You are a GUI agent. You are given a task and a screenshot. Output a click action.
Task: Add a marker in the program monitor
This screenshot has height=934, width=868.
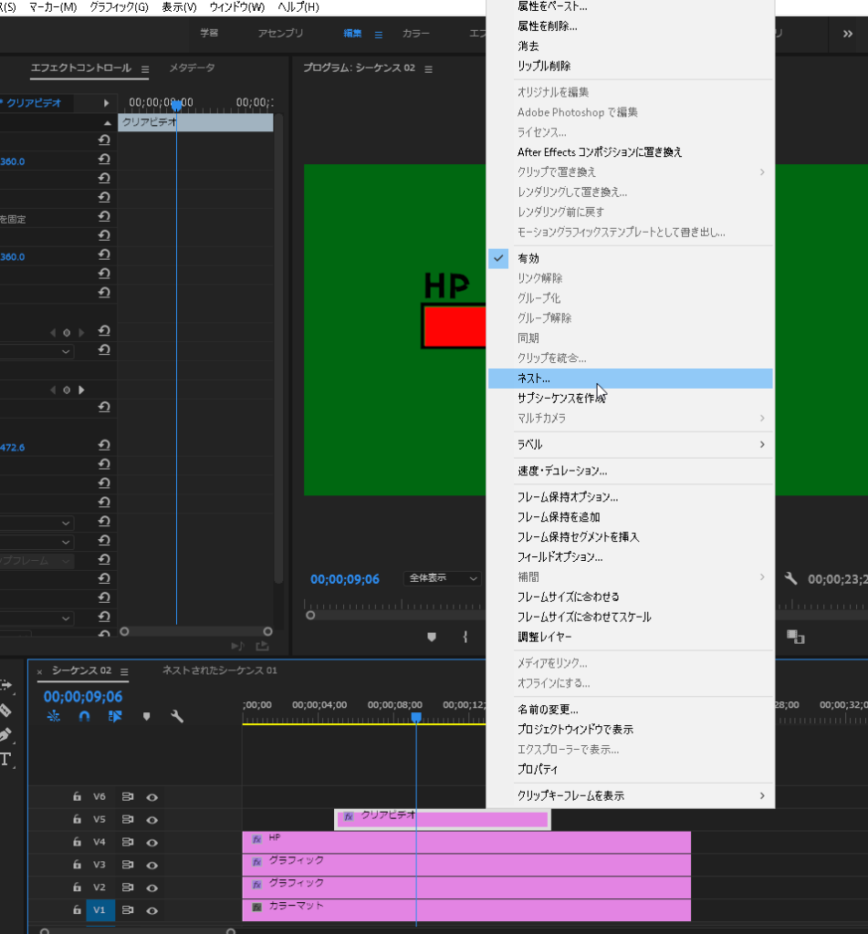tap(432, 637)
